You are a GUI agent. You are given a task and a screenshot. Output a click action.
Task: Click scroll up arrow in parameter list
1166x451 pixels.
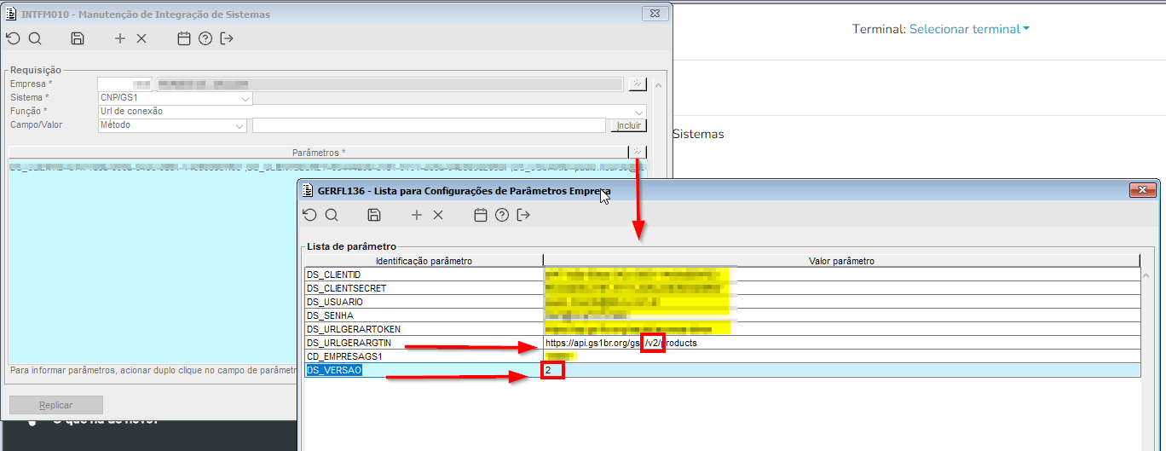point(1147,275)
